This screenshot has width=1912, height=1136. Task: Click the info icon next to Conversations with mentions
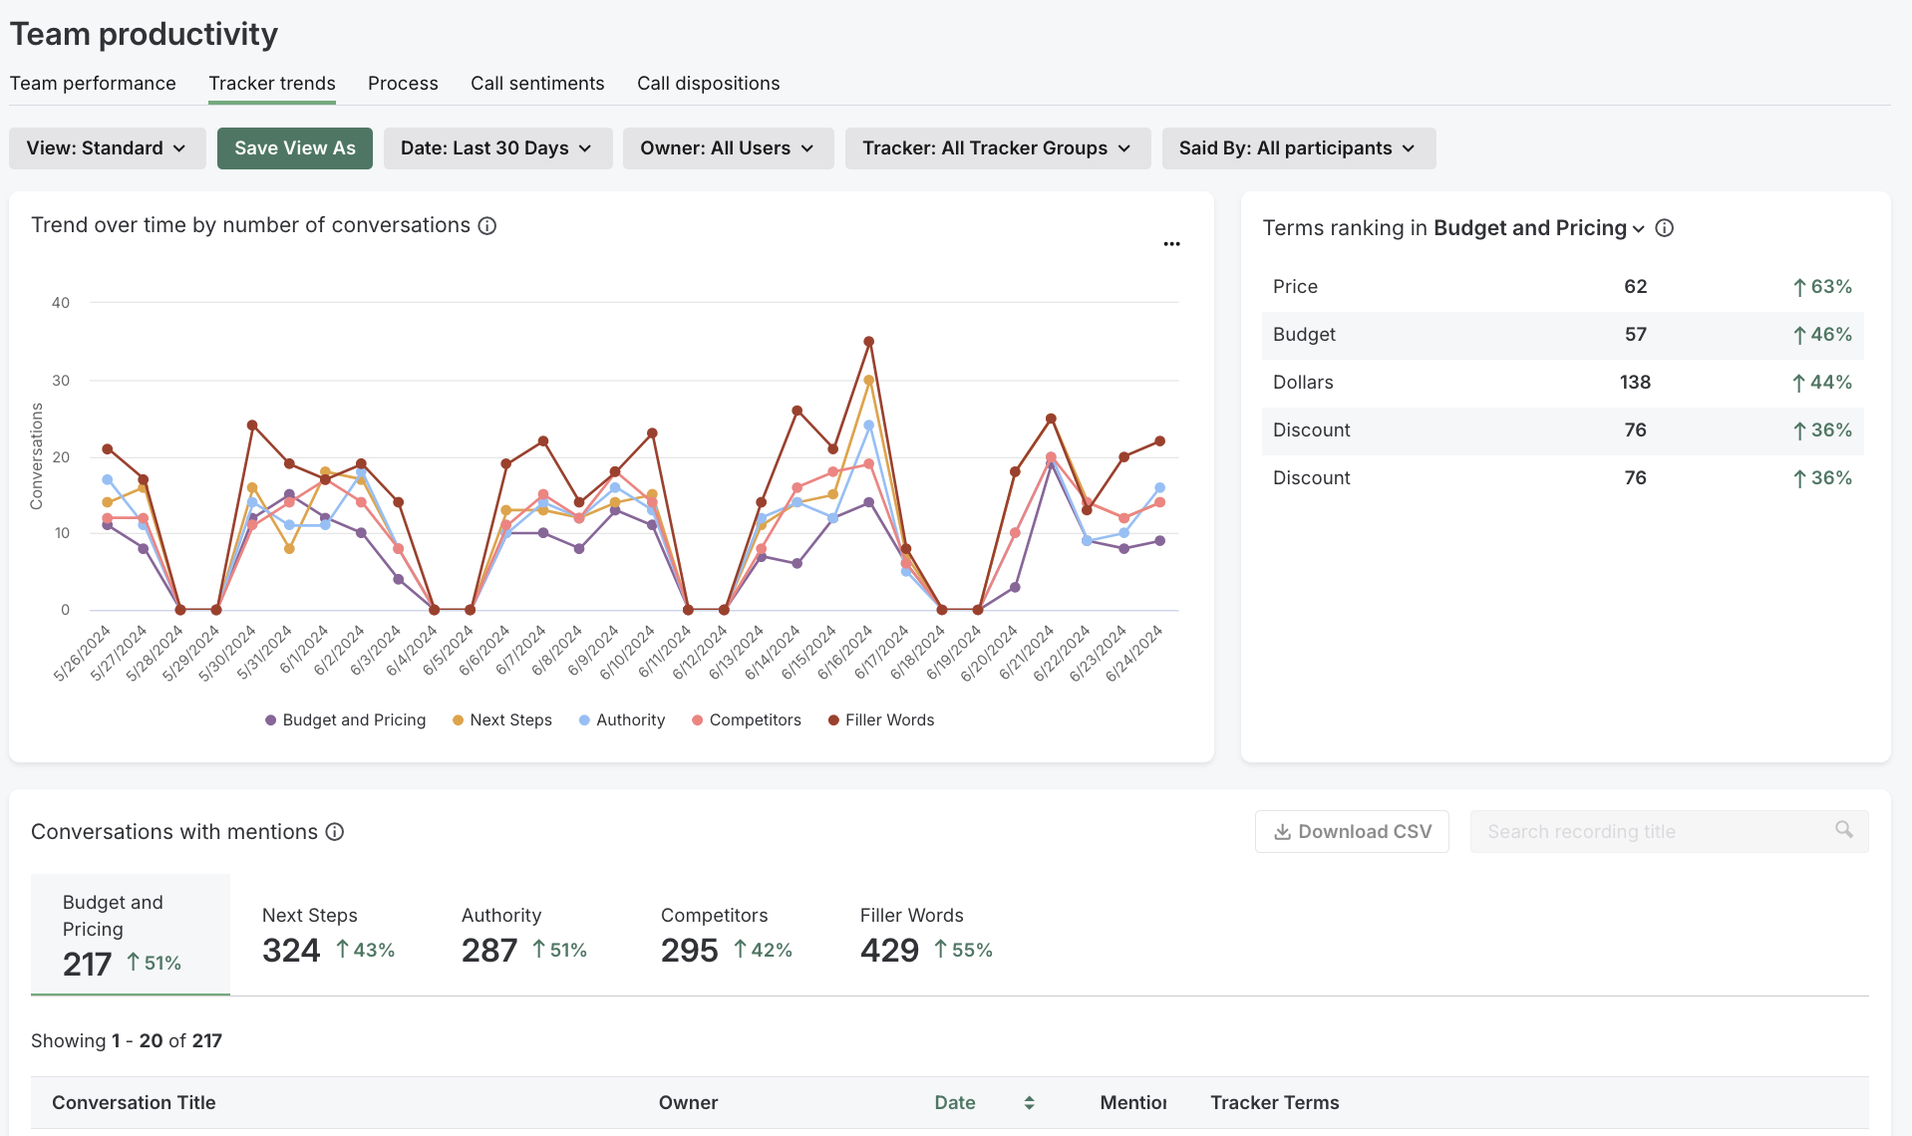tap(334, 832)
